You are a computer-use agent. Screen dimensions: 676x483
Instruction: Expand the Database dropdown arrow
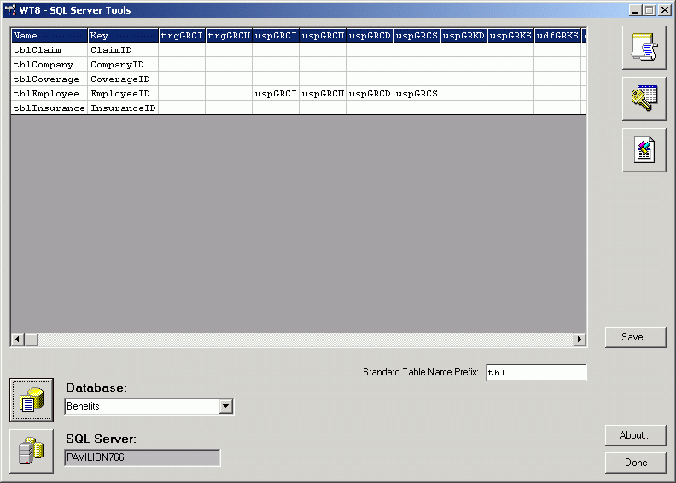click(226, 406)
